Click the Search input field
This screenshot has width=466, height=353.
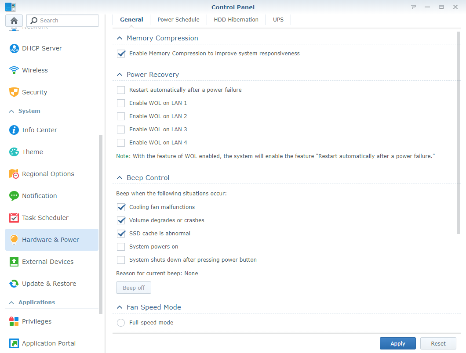(x=66, y=21)
